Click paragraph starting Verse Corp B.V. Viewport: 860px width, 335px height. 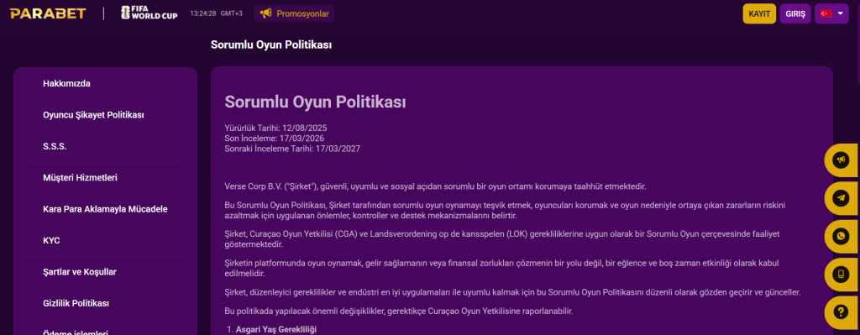pos(436,186)
